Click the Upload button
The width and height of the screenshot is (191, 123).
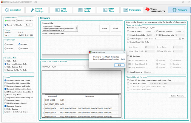click(x=115, y=29)
